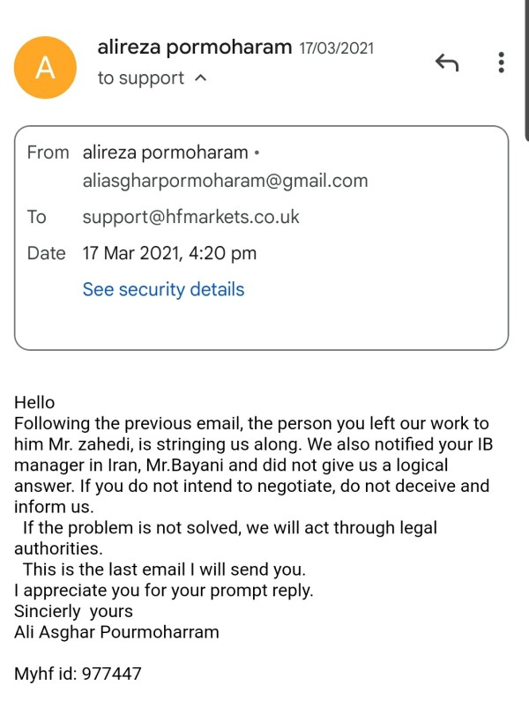Tap the signature 'Ali Asghar Pourmoharram'
The image size is (529, 715).
tap(116, 631)
